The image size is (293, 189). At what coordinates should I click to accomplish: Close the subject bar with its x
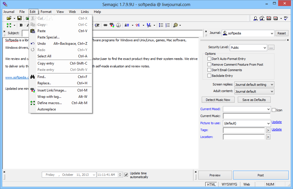coord(4,32)
